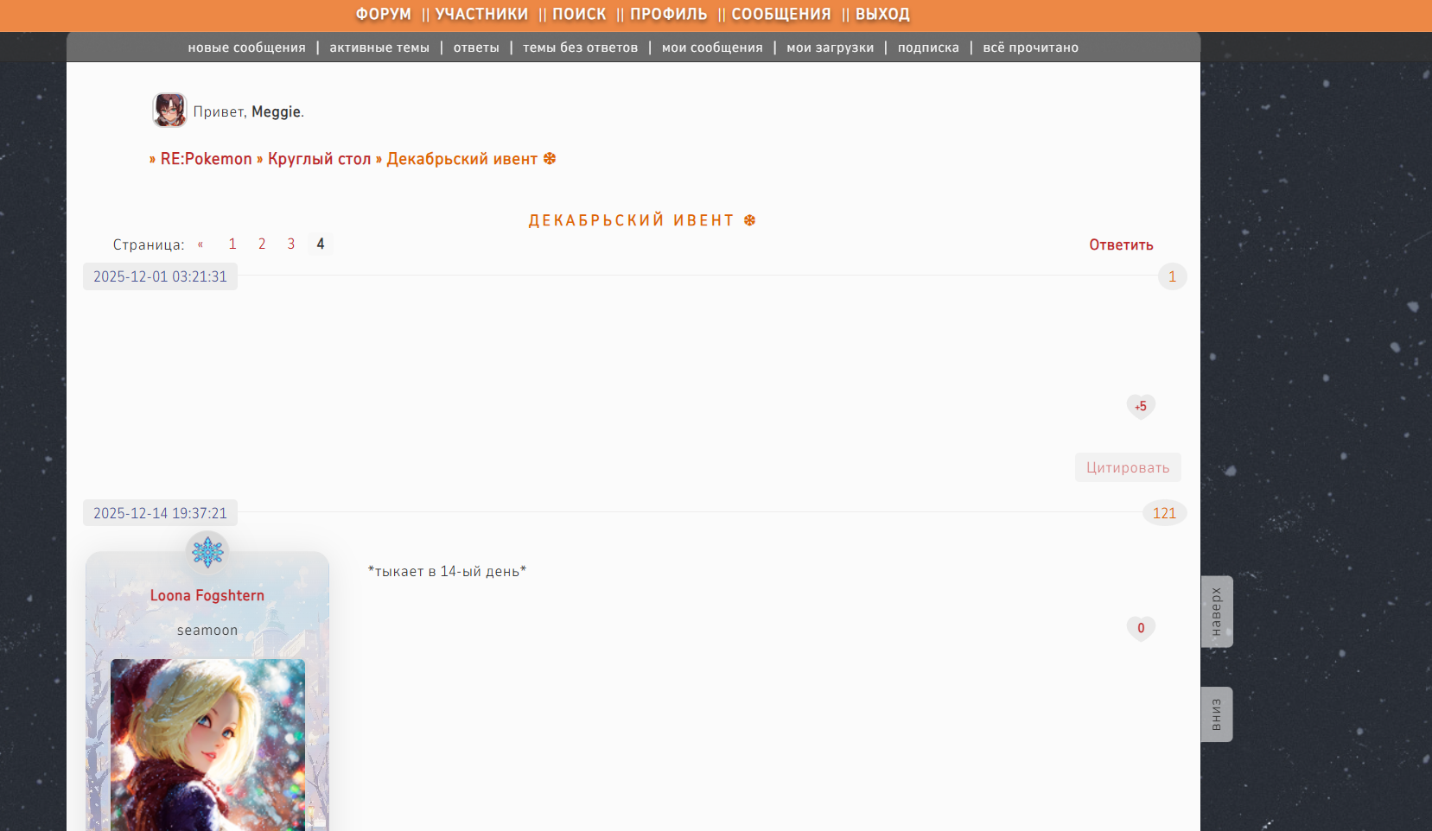Screen dimensions: 1432x831
Task: View темы без ответов
Action: coord(581,48)
